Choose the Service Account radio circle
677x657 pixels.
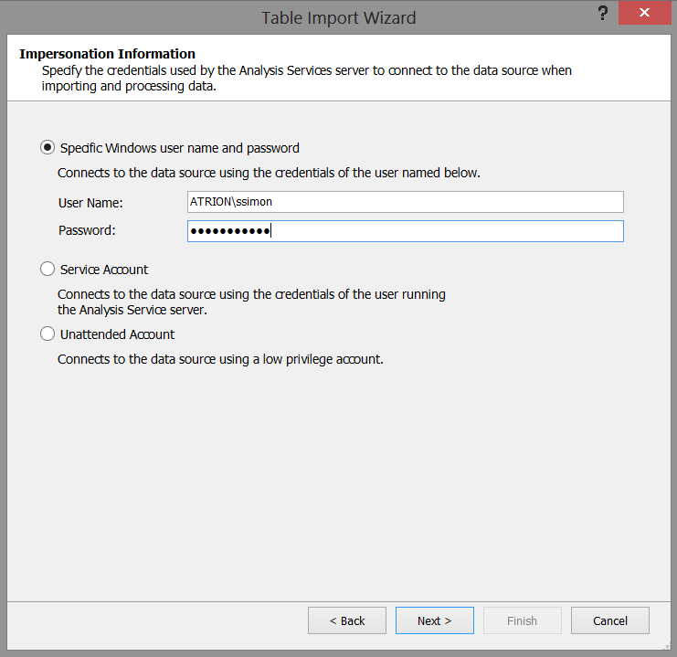point(48,270)
